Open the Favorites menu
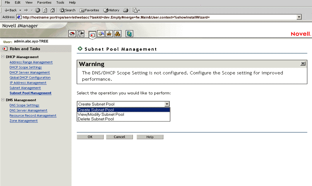 click(x=44, y=3)
